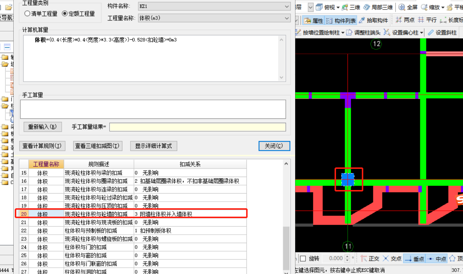463x274 pixels.
Task: Toggle the 构件列表 component list
Action: 341,21
